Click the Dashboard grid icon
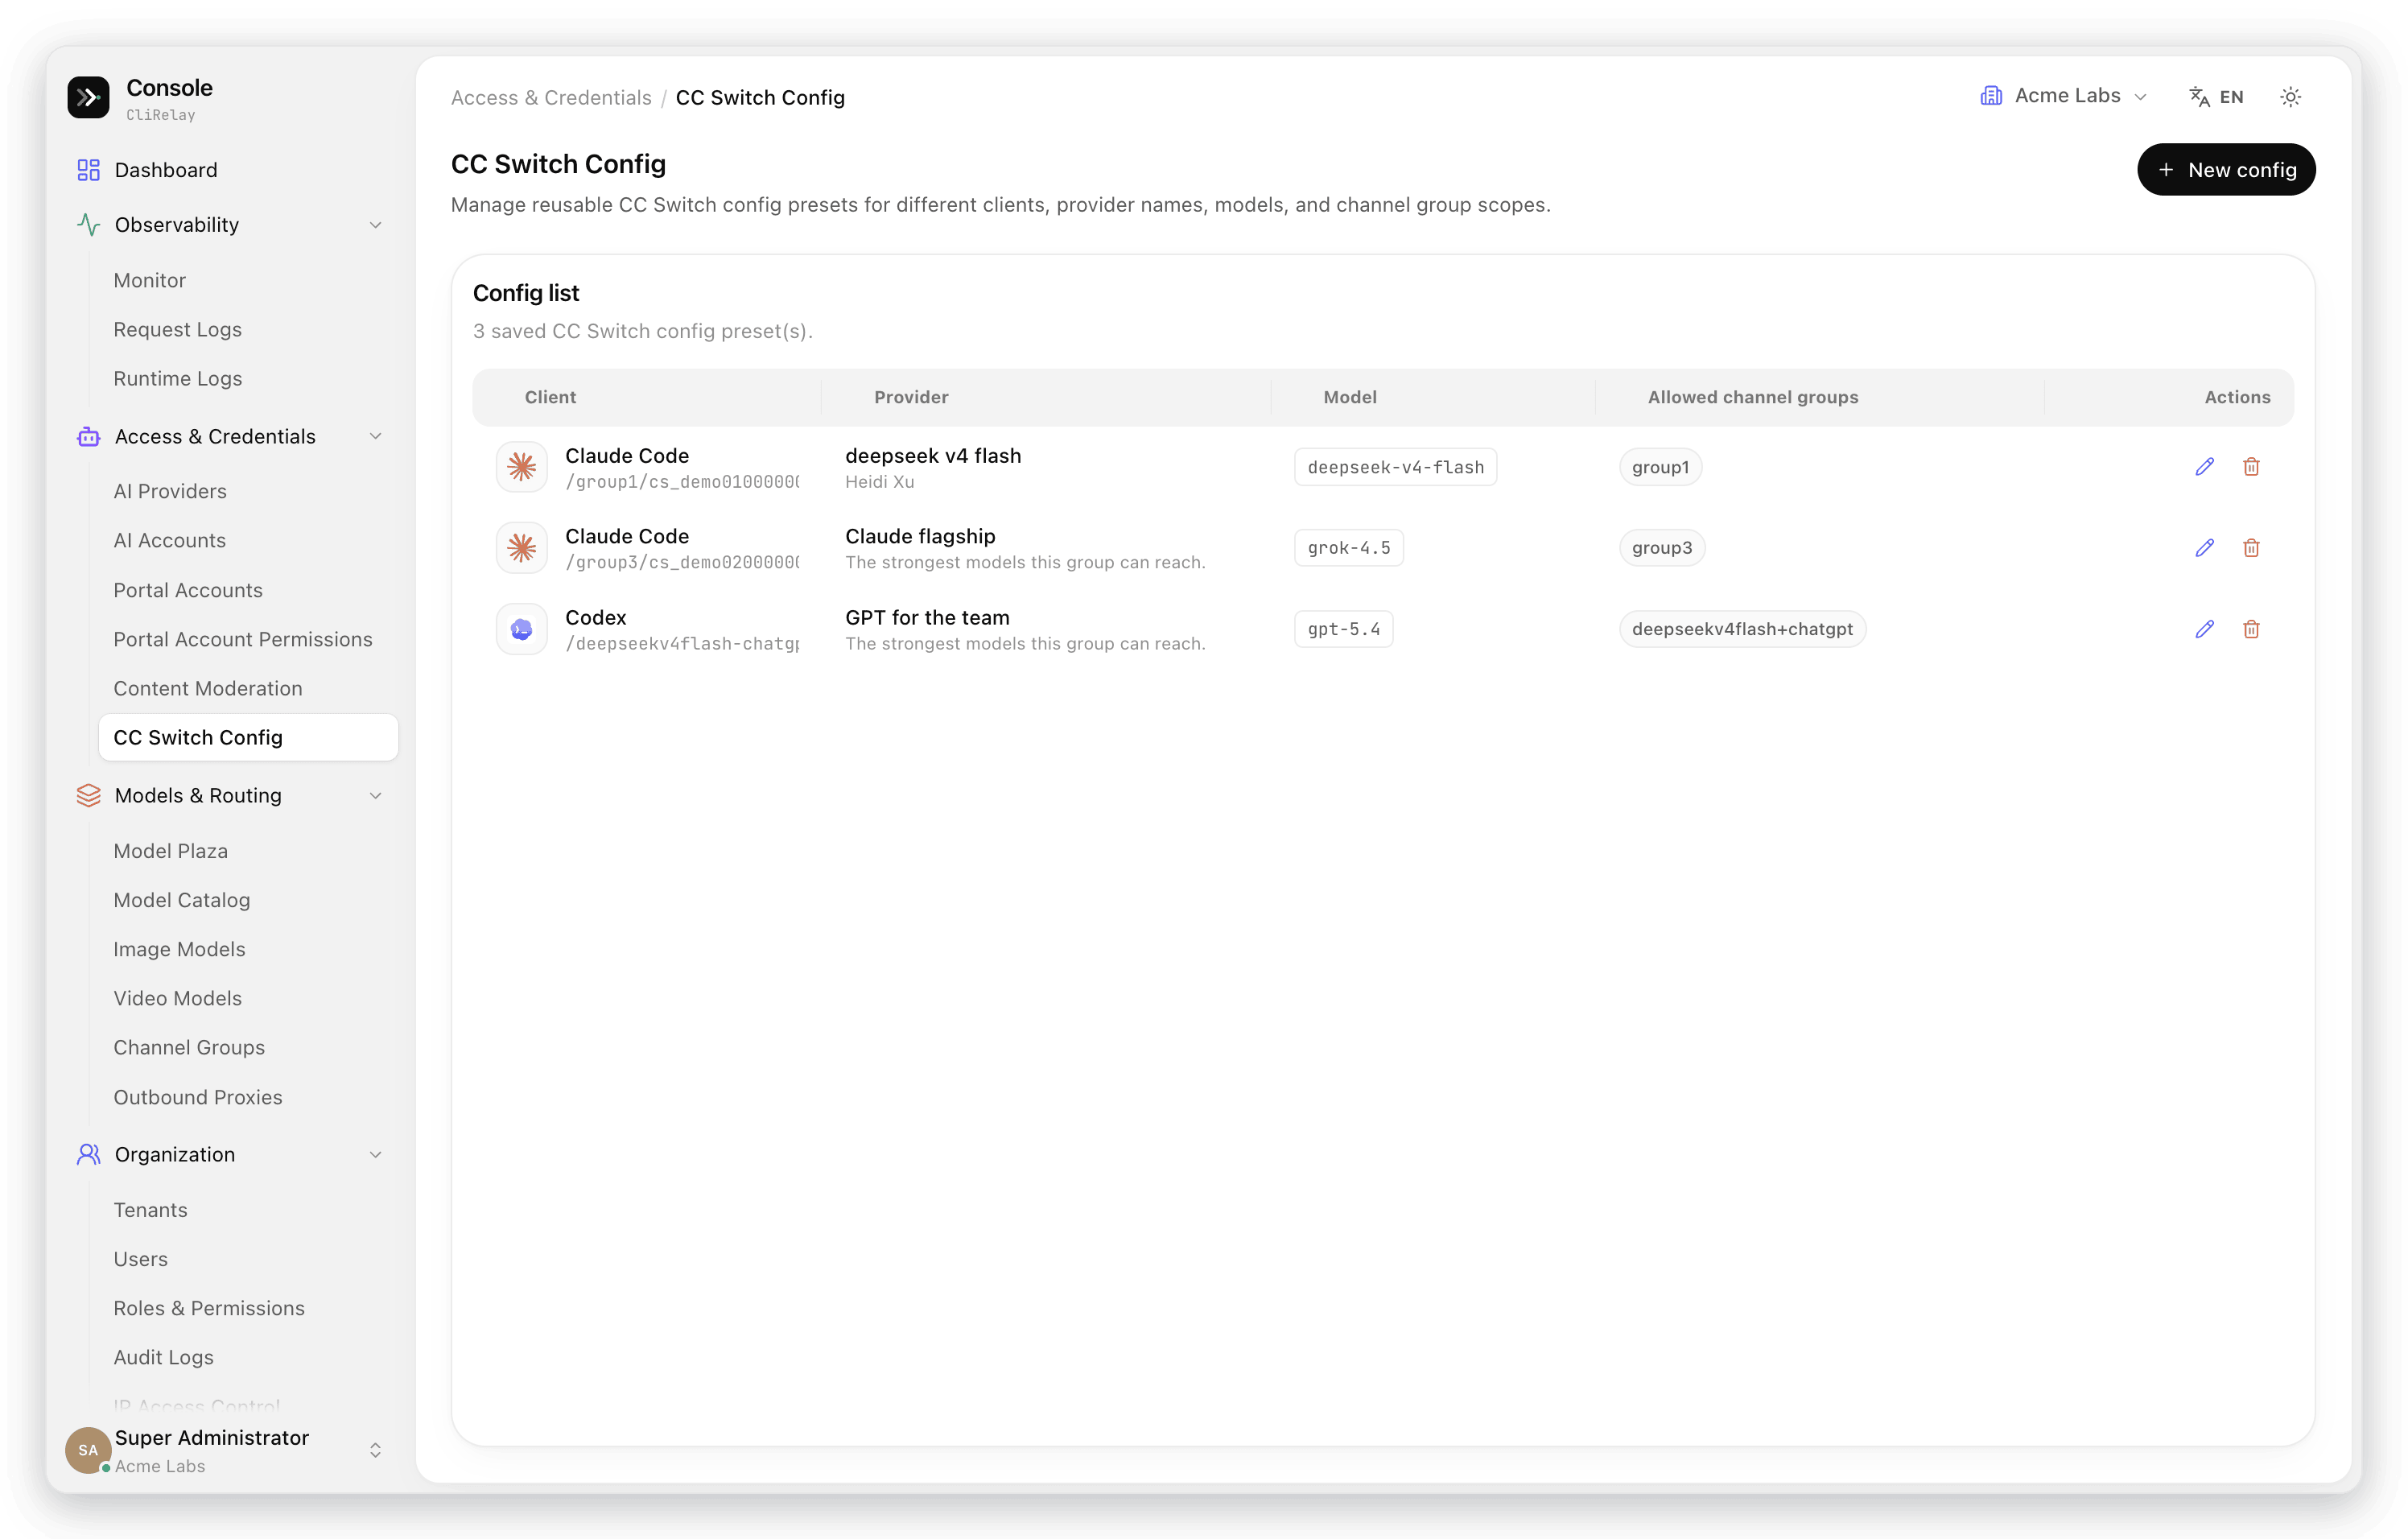2408x1539 pixels. (88, 170)
